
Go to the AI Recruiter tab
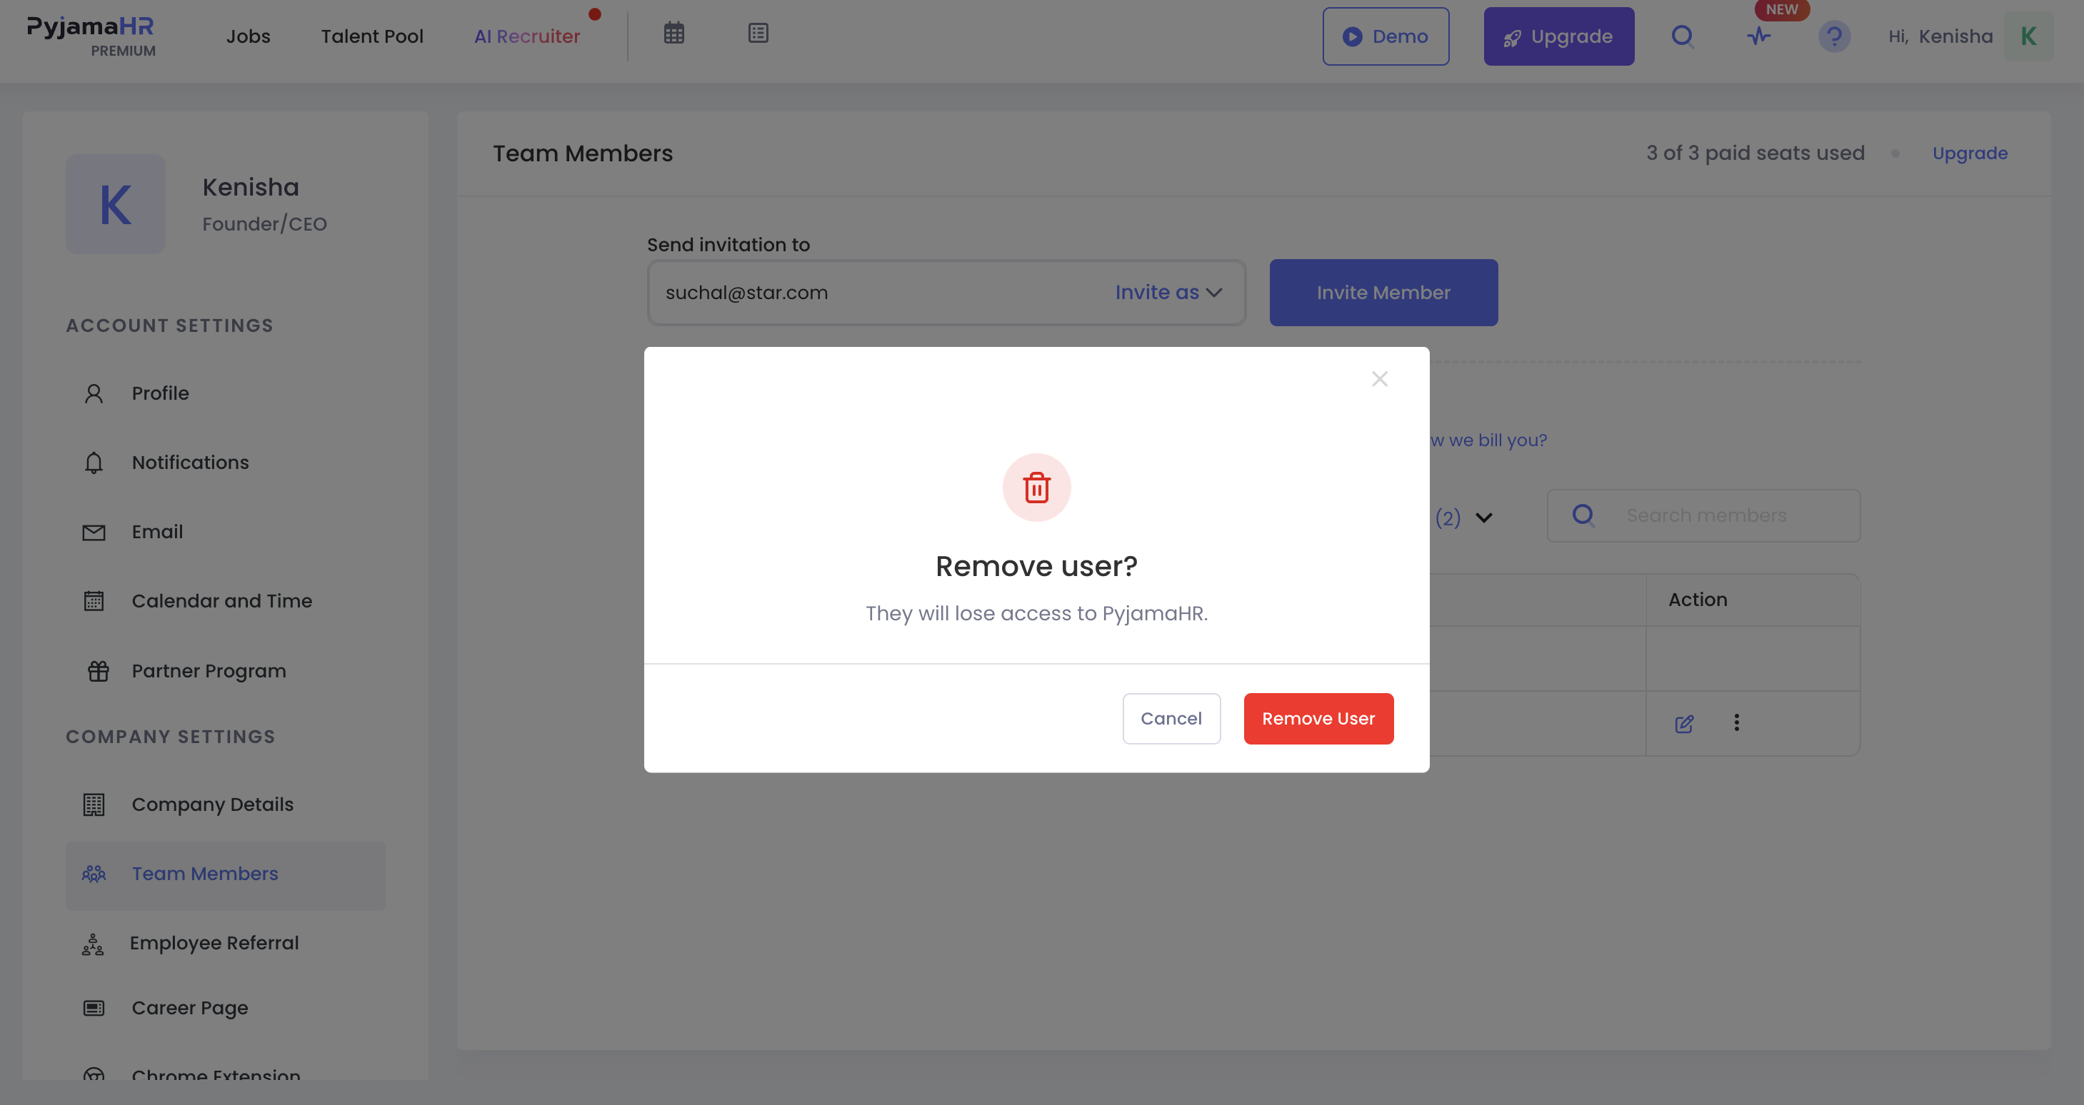click(x=526, y=36)
